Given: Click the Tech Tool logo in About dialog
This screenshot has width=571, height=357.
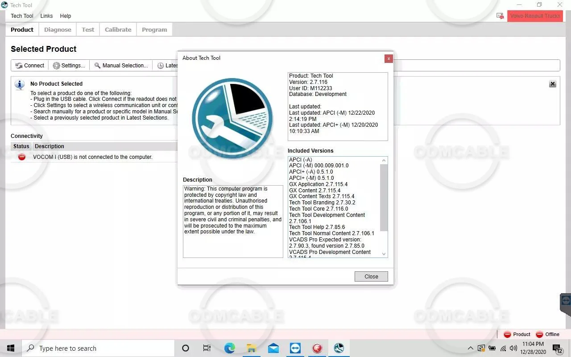Looking at the screenshot, I should click(x=232, y=118).
